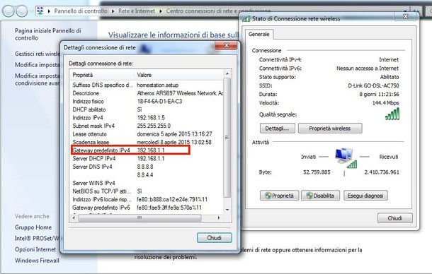Click the horizontal scrollbar thumb in details list
This screenshot has height=274, width=432.
pos(140,218)
